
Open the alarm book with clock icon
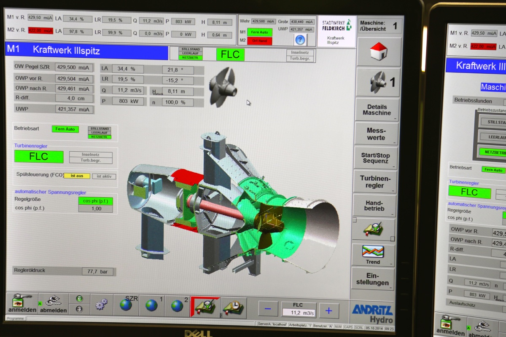233,306
